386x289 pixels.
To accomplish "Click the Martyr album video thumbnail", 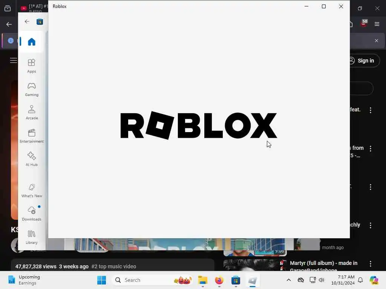I will pyautogui.click(x=255, y=265).
